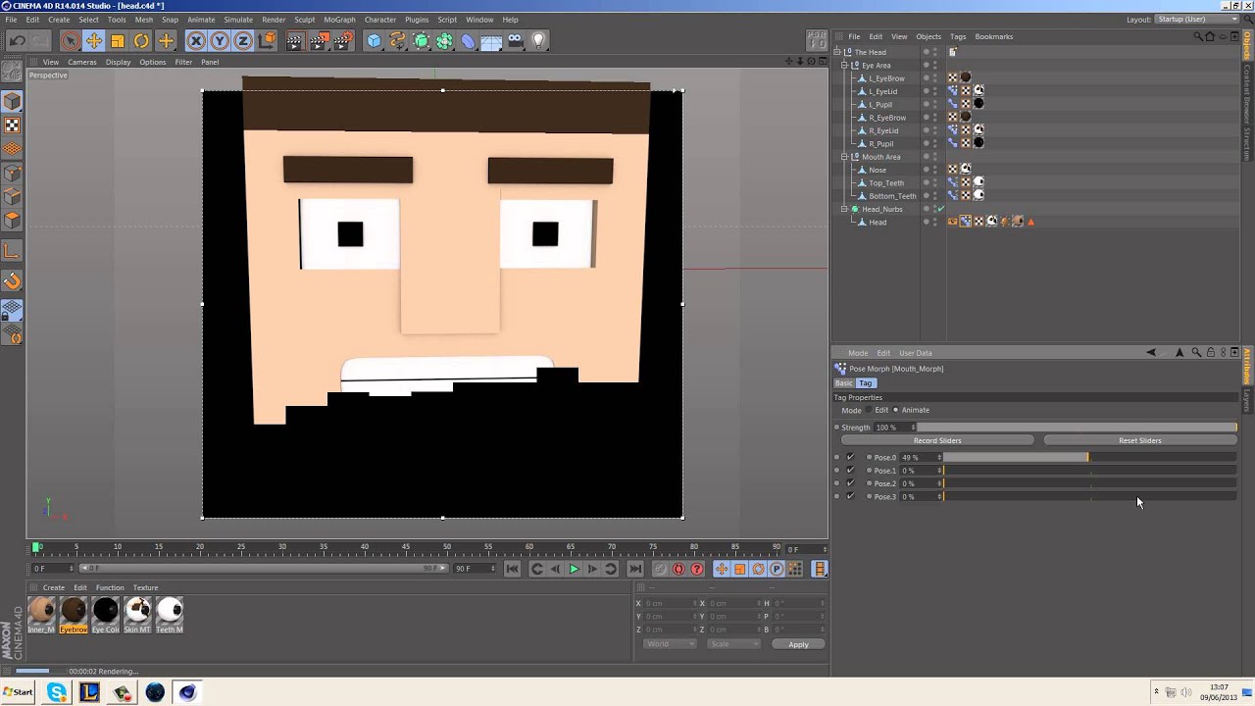The width and height of the screenshot is (1255, 706).
Task: Toggle the Z axis lock
Action: click(x=243, y=40)
